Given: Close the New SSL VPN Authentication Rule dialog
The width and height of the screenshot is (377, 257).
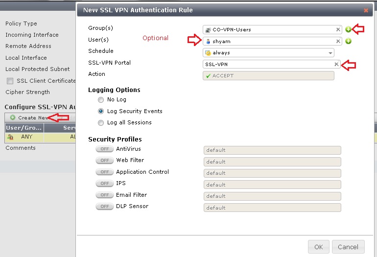Looking at the screenshot, I should point(366,10).
